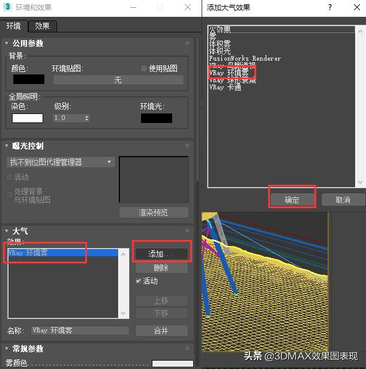Minimize the 环境和效果 window
The height and width of the screenshot is (369, 366).
[133, 7]
